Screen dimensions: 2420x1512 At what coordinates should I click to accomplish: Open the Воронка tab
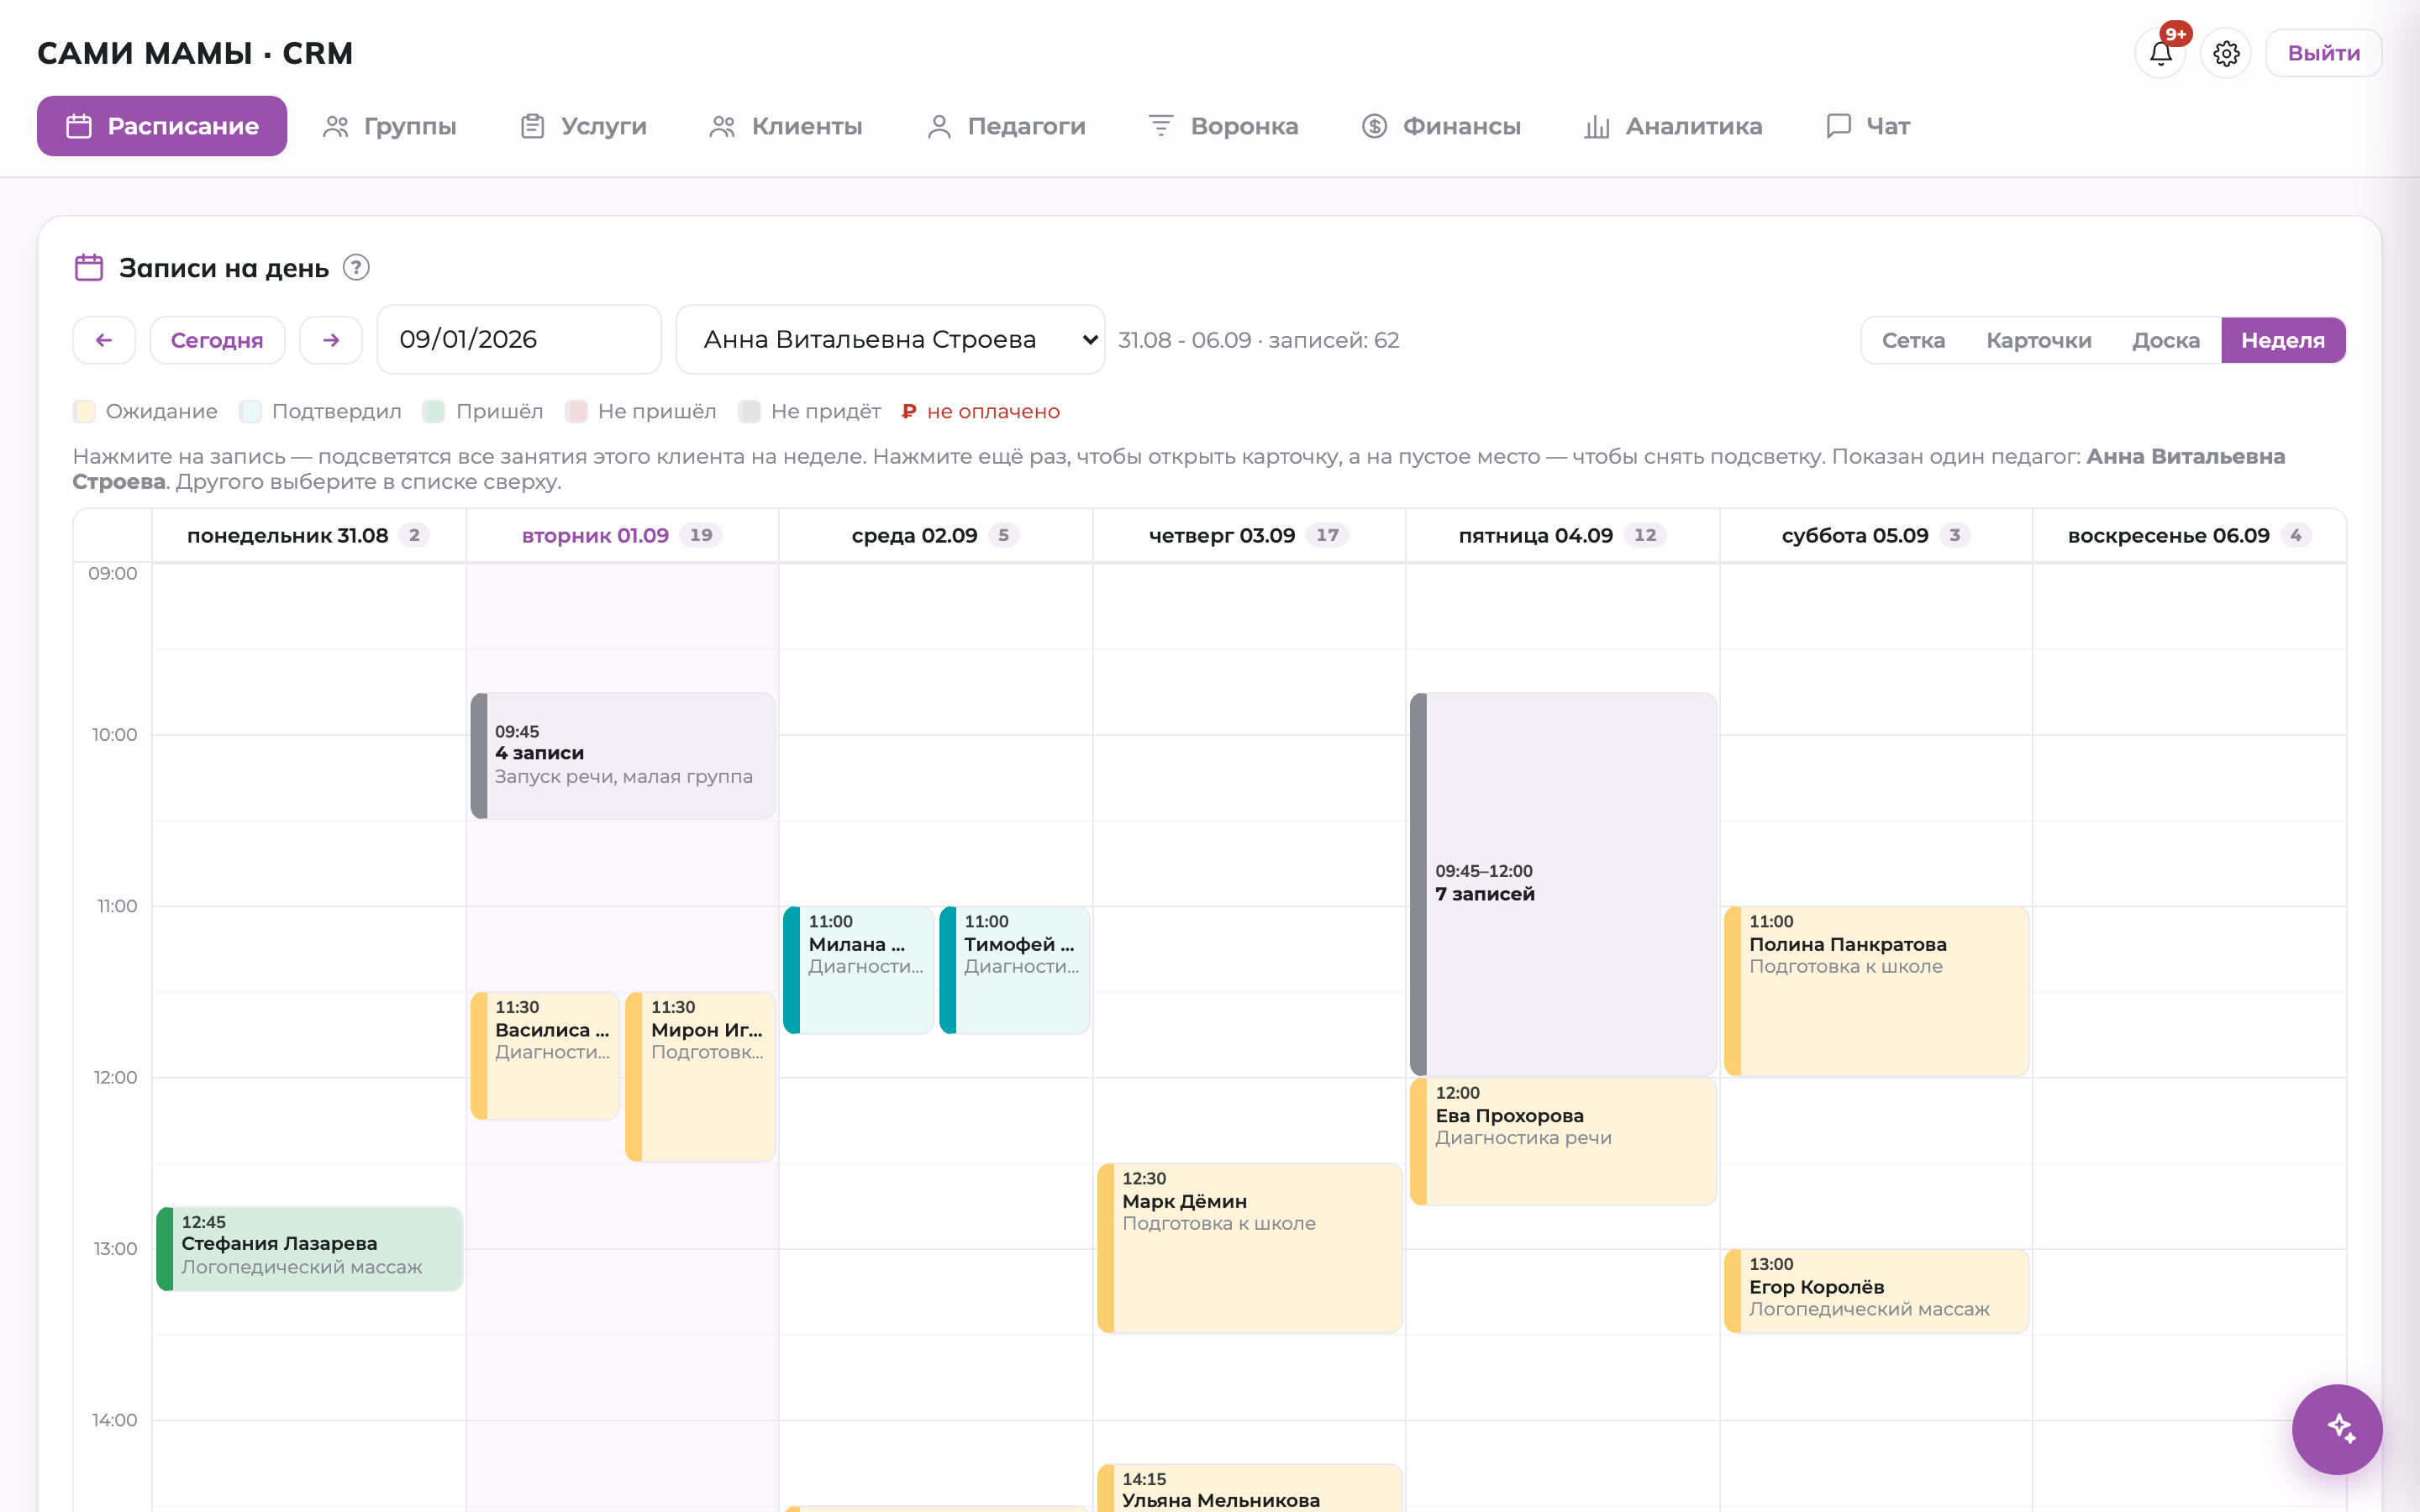coord(1223,126)
